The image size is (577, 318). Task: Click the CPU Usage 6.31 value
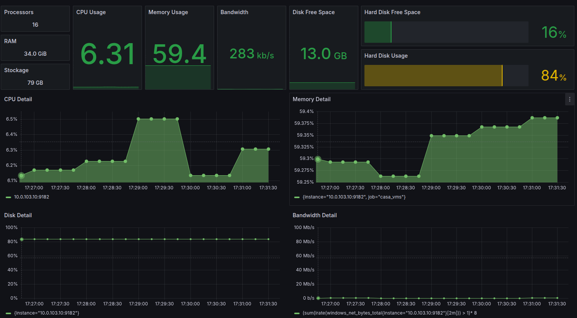[x=107, y=53]
